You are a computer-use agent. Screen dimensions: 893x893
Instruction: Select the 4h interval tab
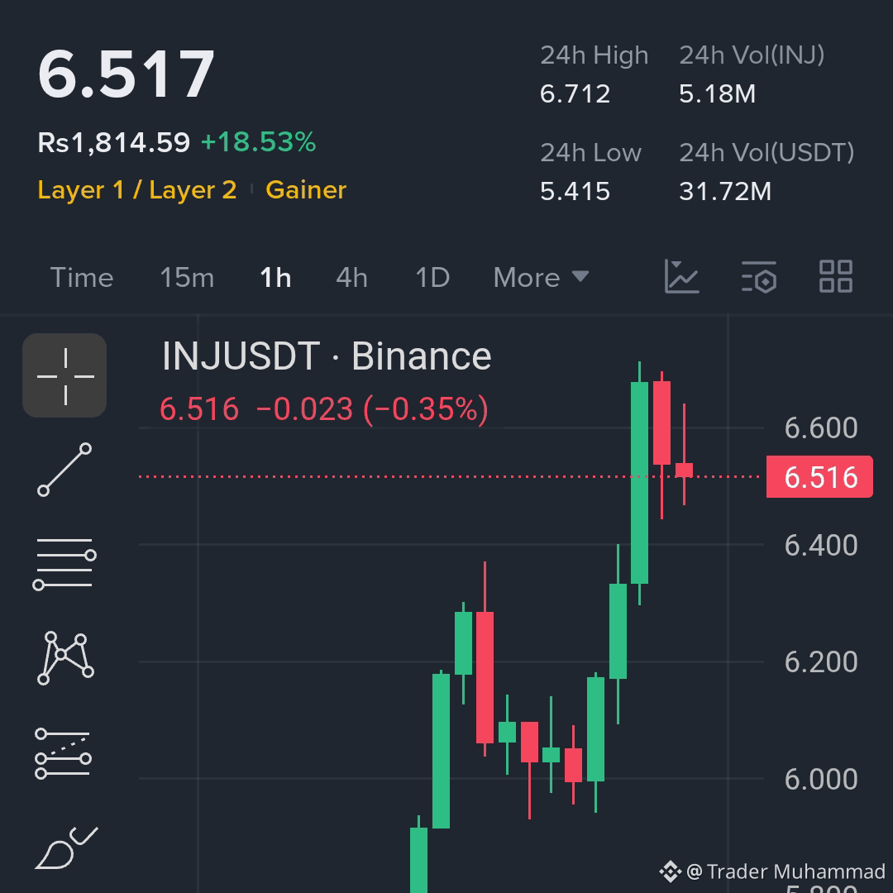click(x=352, y=278)
